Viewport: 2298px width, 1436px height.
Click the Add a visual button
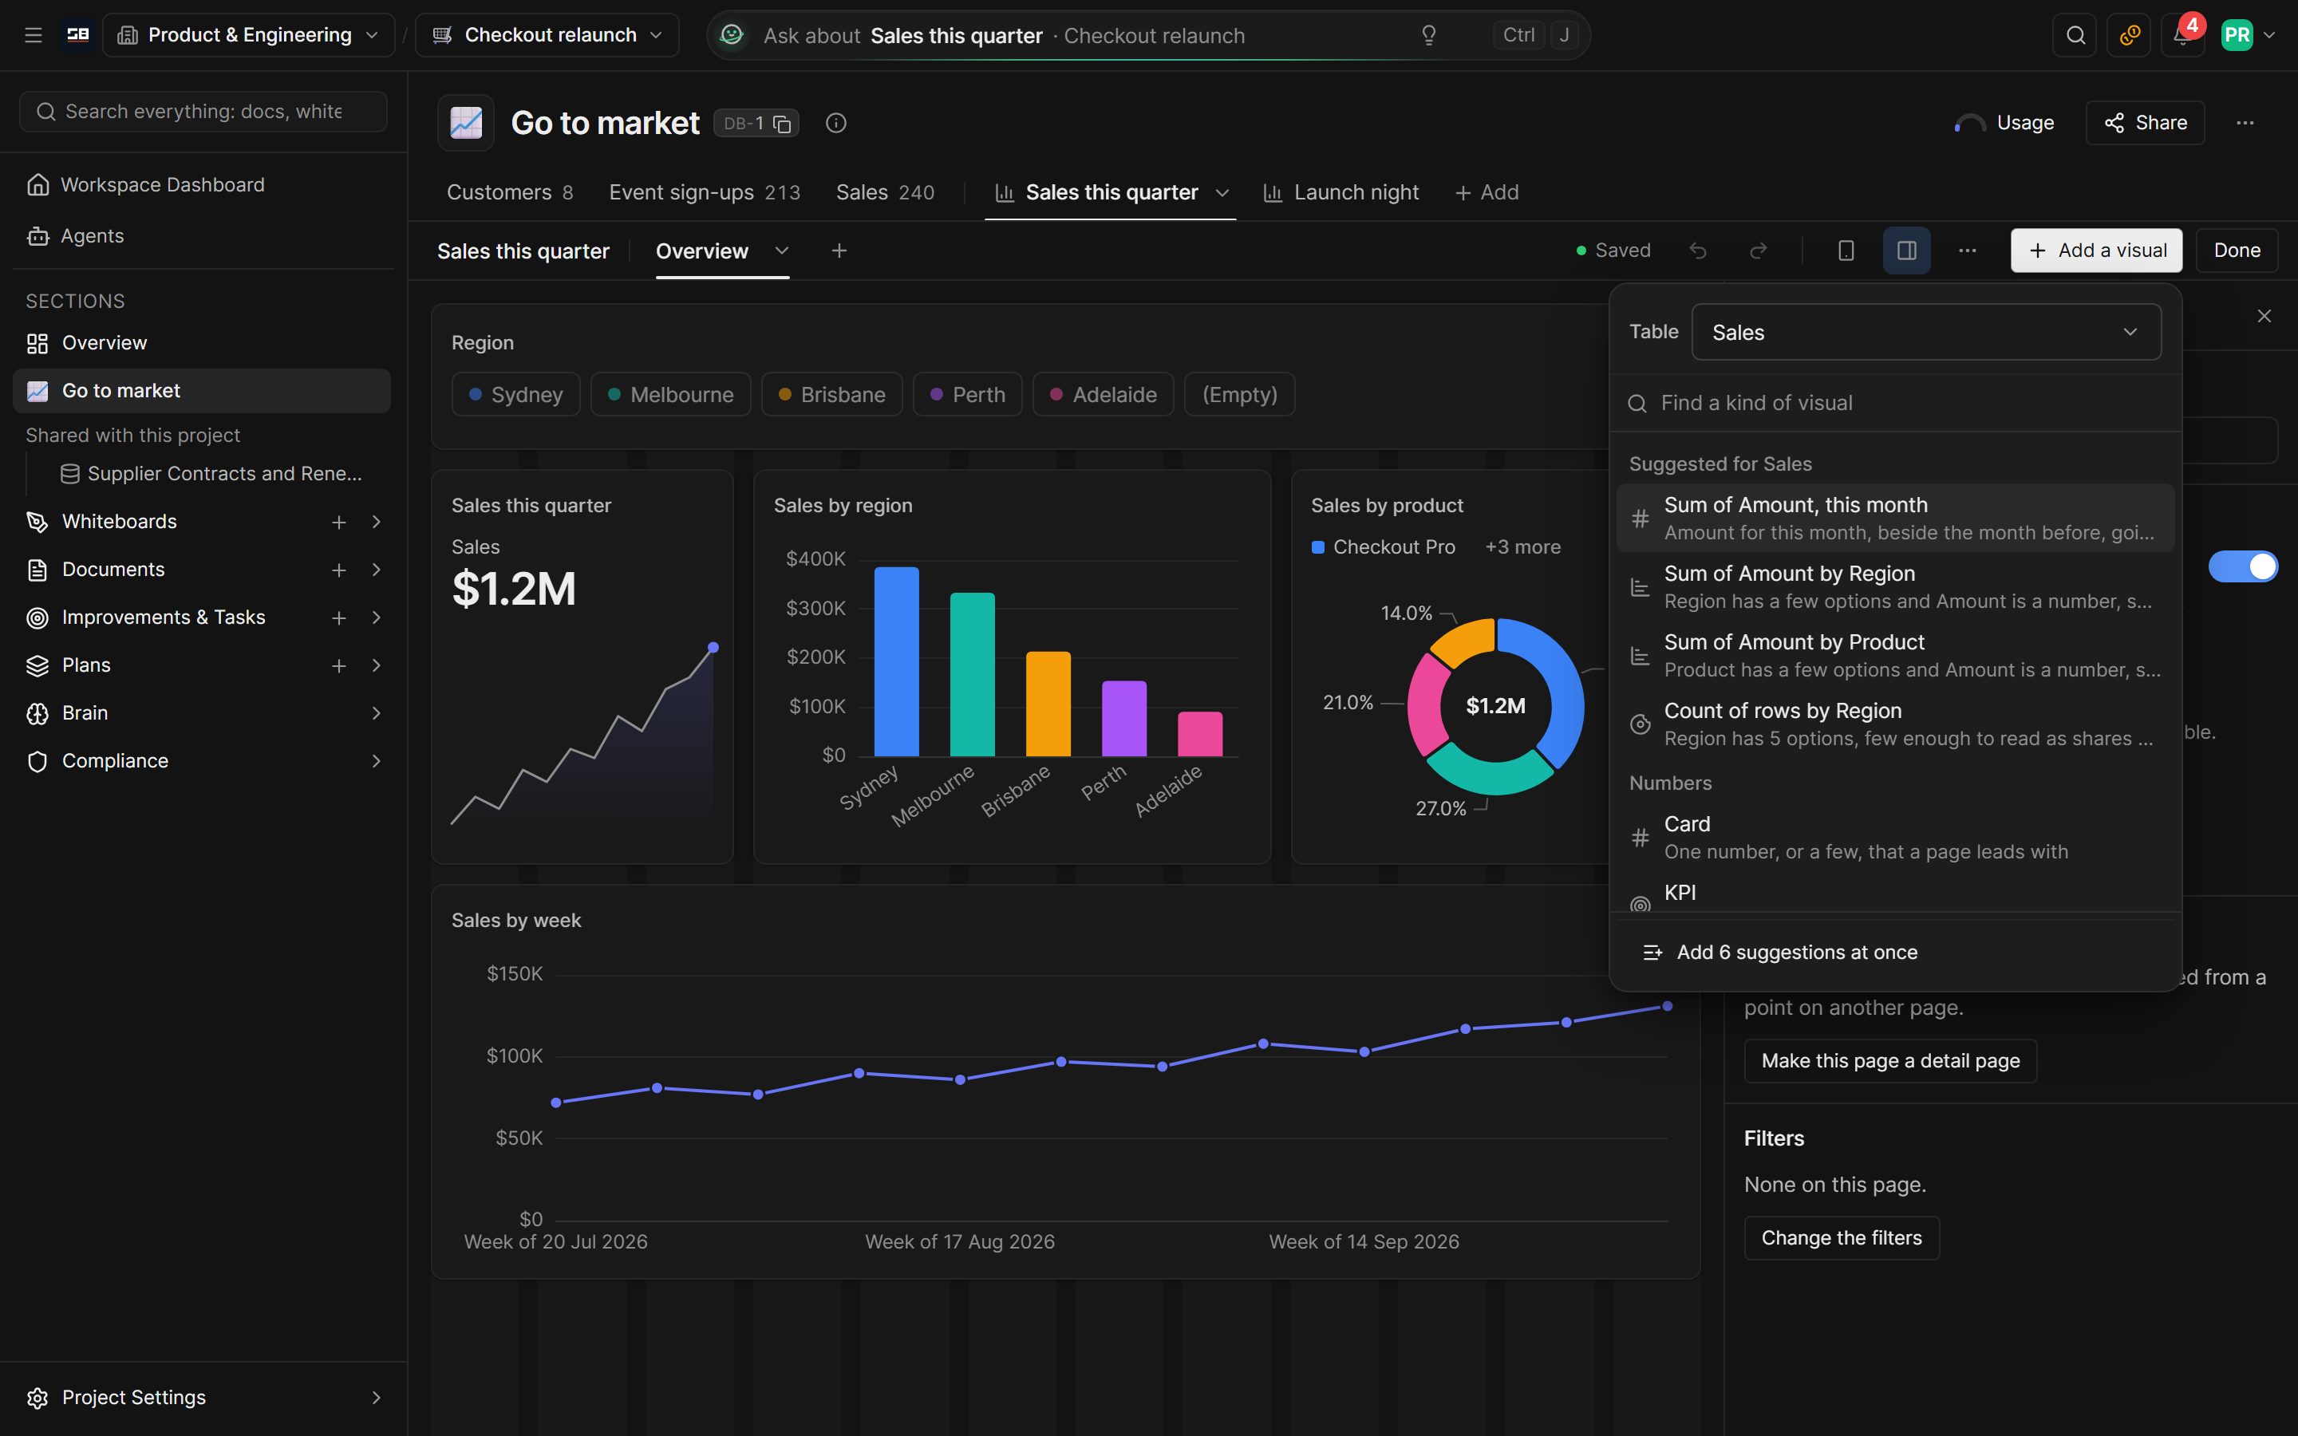pos(2097,251)
